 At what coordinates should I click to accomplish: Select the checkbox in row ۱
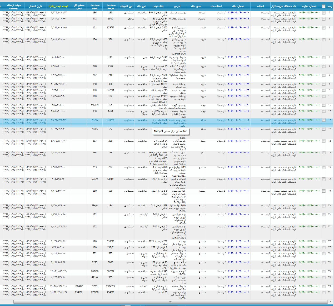point(323,13)
